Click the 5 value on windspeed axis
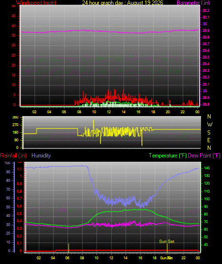 pyautogui.click(x=14, y=95)
